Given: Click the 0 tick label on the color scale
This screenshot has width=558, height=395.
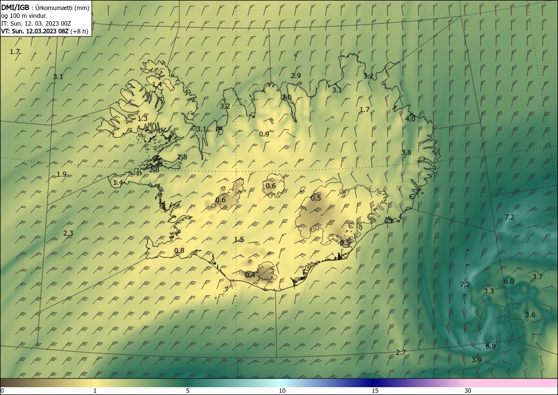Looking at the screenshot, I should [x=2, y=391].
